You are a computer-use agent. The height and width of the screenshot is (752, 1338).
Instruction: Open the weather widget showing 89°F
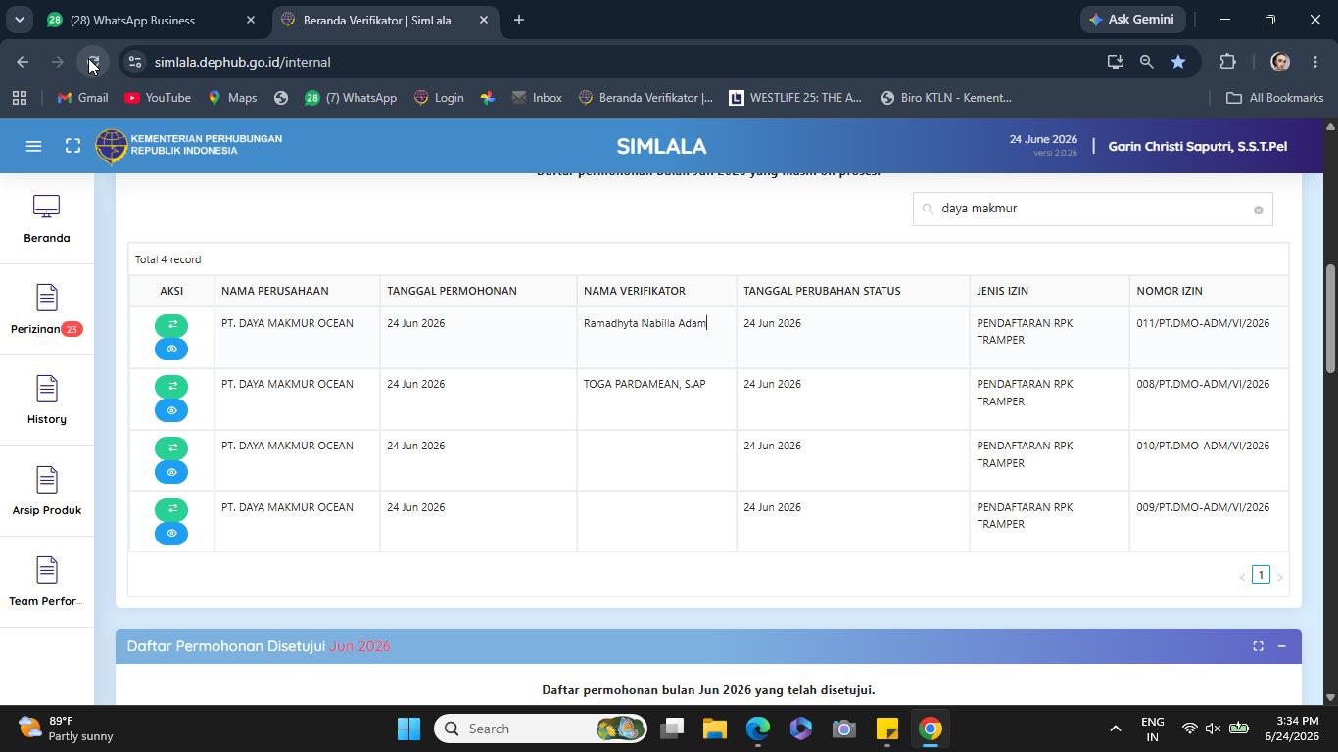pos(67,728)
